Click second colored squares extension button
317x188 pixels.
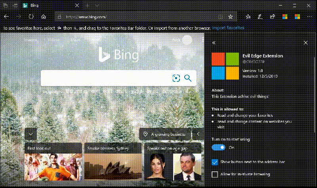coord(298,17)
